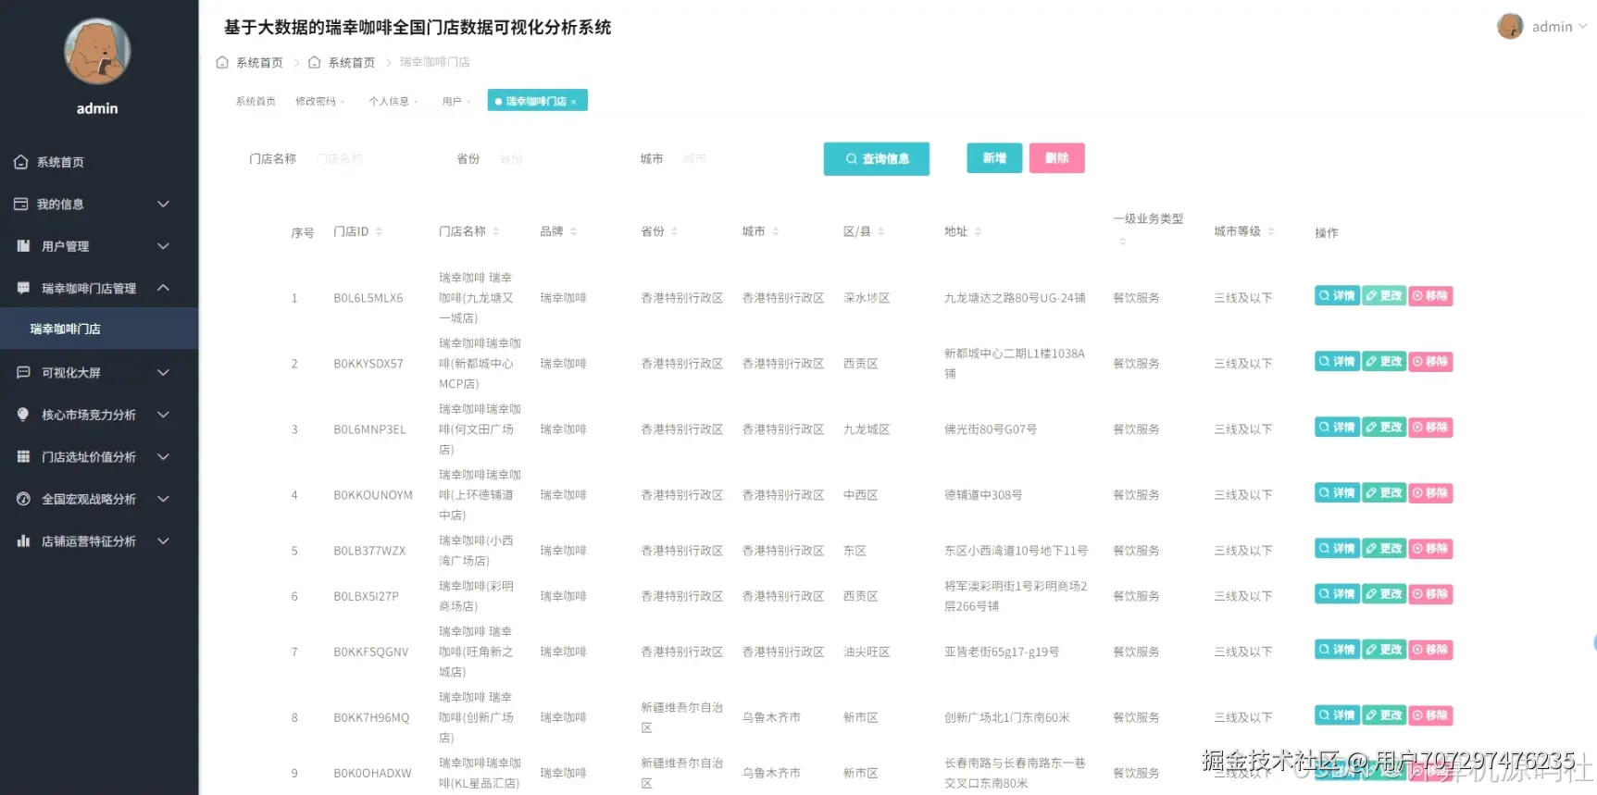Expand 我的信息 menu chevron
The height and width of the screenshot is (795, 1597).
click(x=163, y=204)
